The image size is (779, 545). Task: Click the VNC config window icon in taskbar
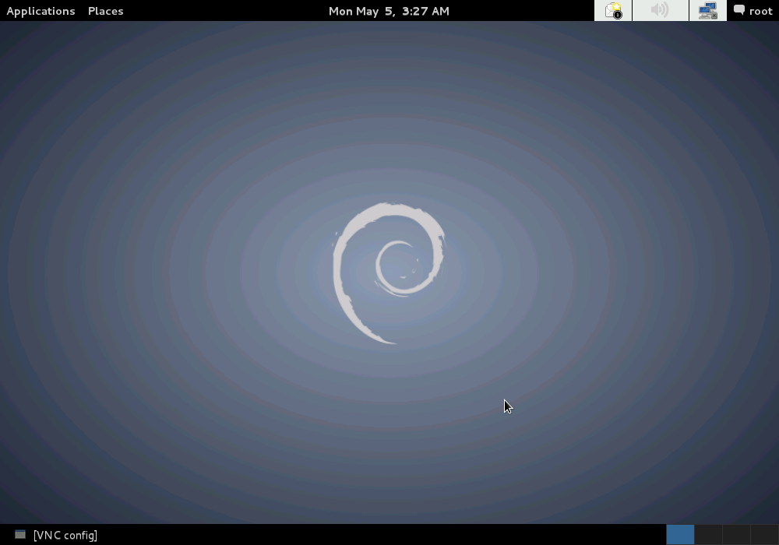[x=20, y=535]
